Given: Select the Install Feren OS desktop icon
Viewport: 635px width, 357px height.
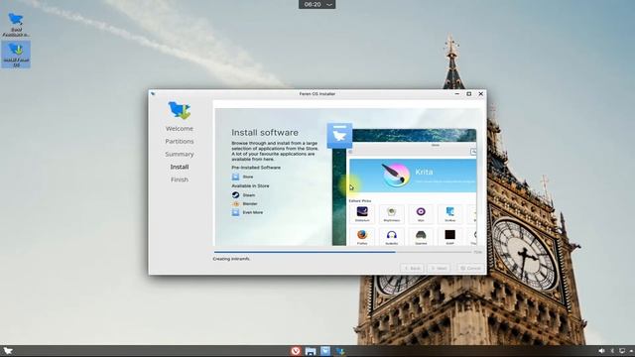Looking at the screenshot, I should (16, 54).
